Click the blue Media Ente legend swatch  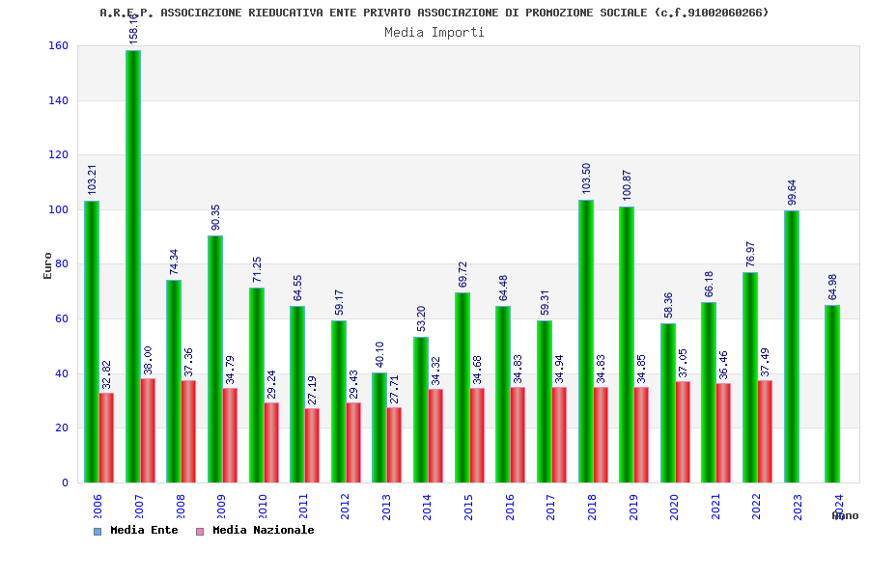98,532
